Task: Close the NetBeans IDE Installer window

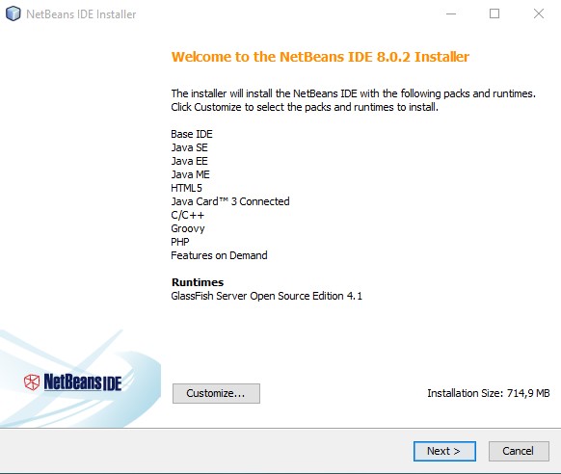Action: pyautogui.click(x=539, y=13)
